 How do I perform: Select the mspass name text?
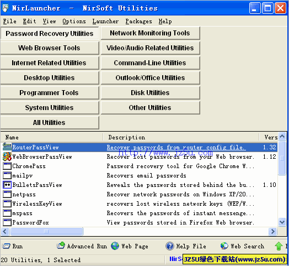coord(22,213)
